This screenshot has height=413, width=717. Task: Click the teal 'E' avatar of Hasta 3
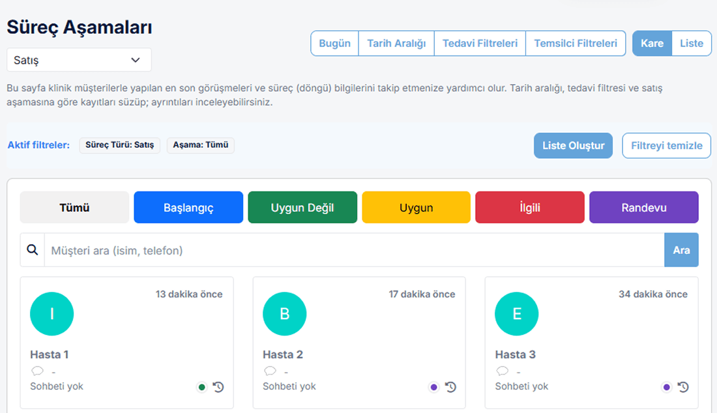coord(516,313)
